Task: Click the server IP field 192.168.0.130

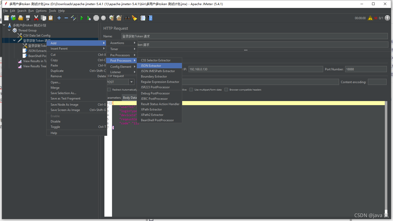Action: click(256, 69)
